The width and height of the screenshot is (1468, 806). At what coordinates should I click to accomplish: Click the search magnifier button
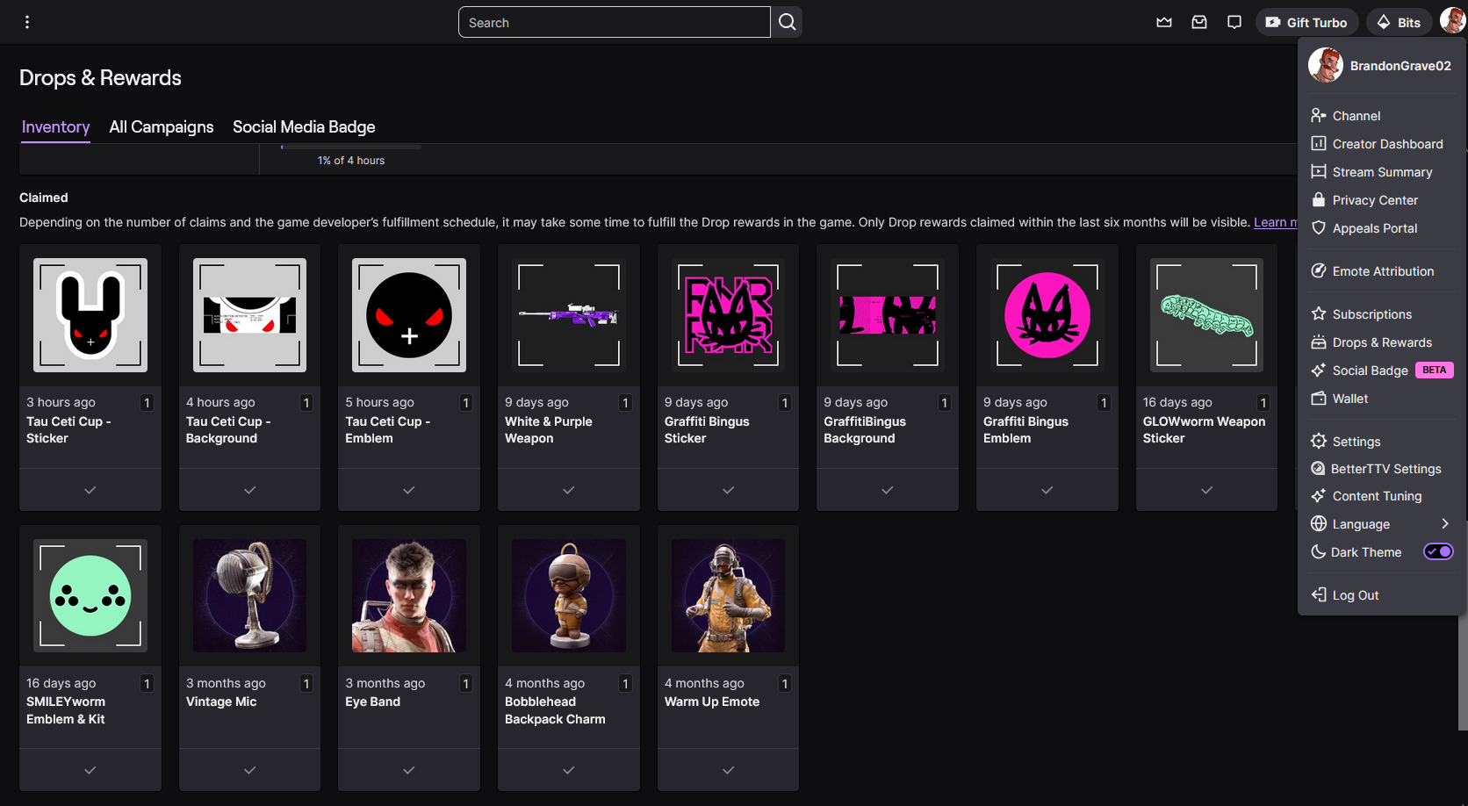(787, 22)
